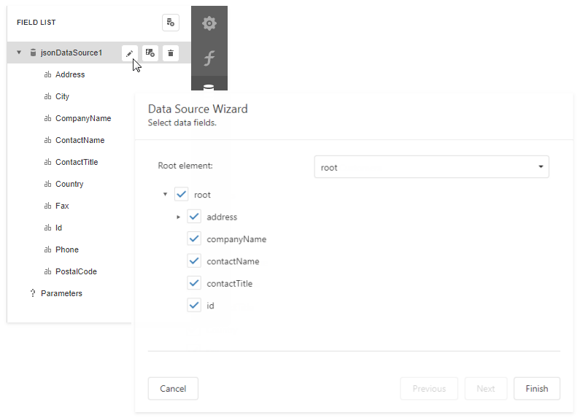The image size is (580, 418).
Task: Select the Country field in Field List
Action: pos(69,184)
